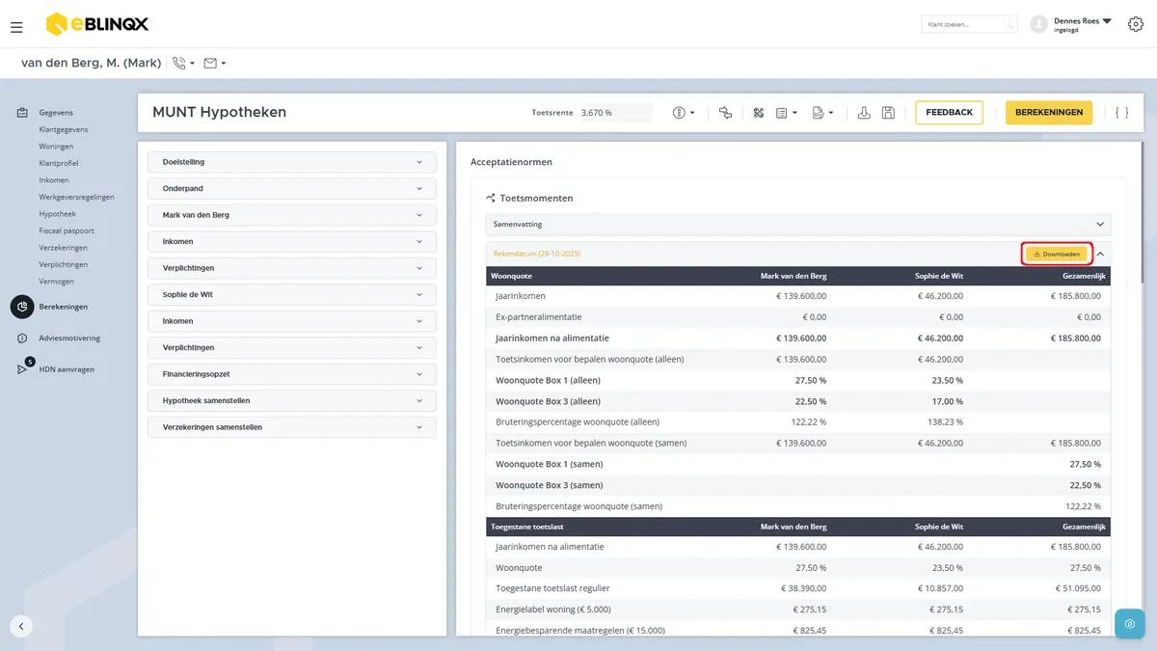Image resolution: width=1157 pixels, height=651 pixels.
Task: Click the curly braces icon
Action: [x=1121, y=113]
